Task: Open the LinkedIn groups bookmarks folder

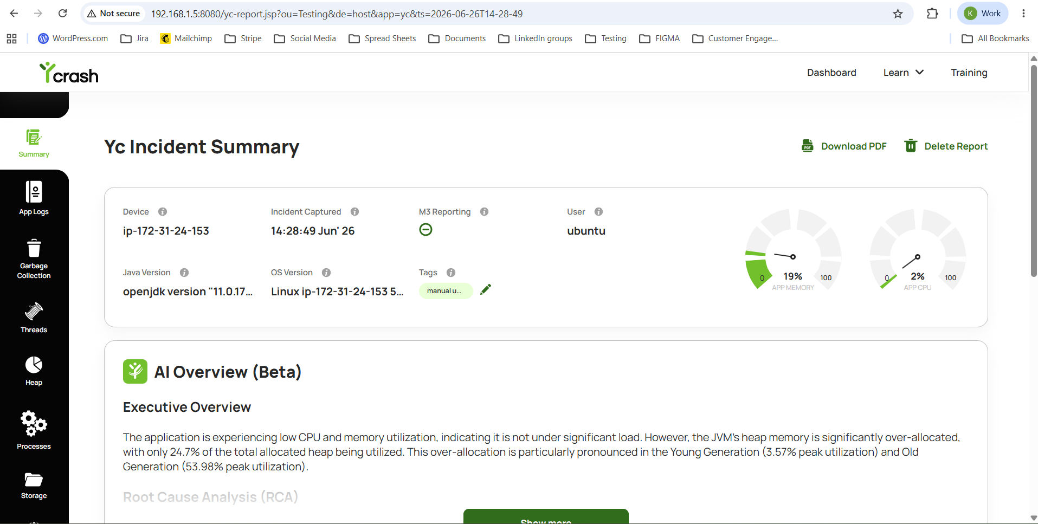Action: coord(535,38)
